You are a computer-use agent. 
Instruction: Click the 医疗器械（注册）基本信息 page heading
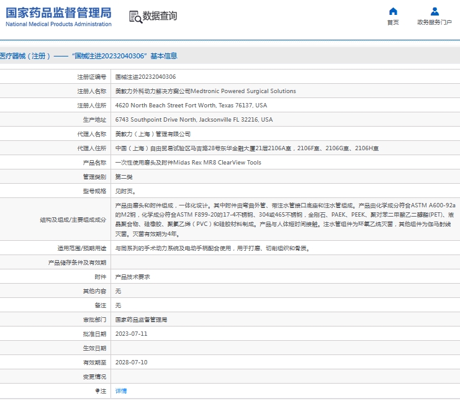click(89, 56)
